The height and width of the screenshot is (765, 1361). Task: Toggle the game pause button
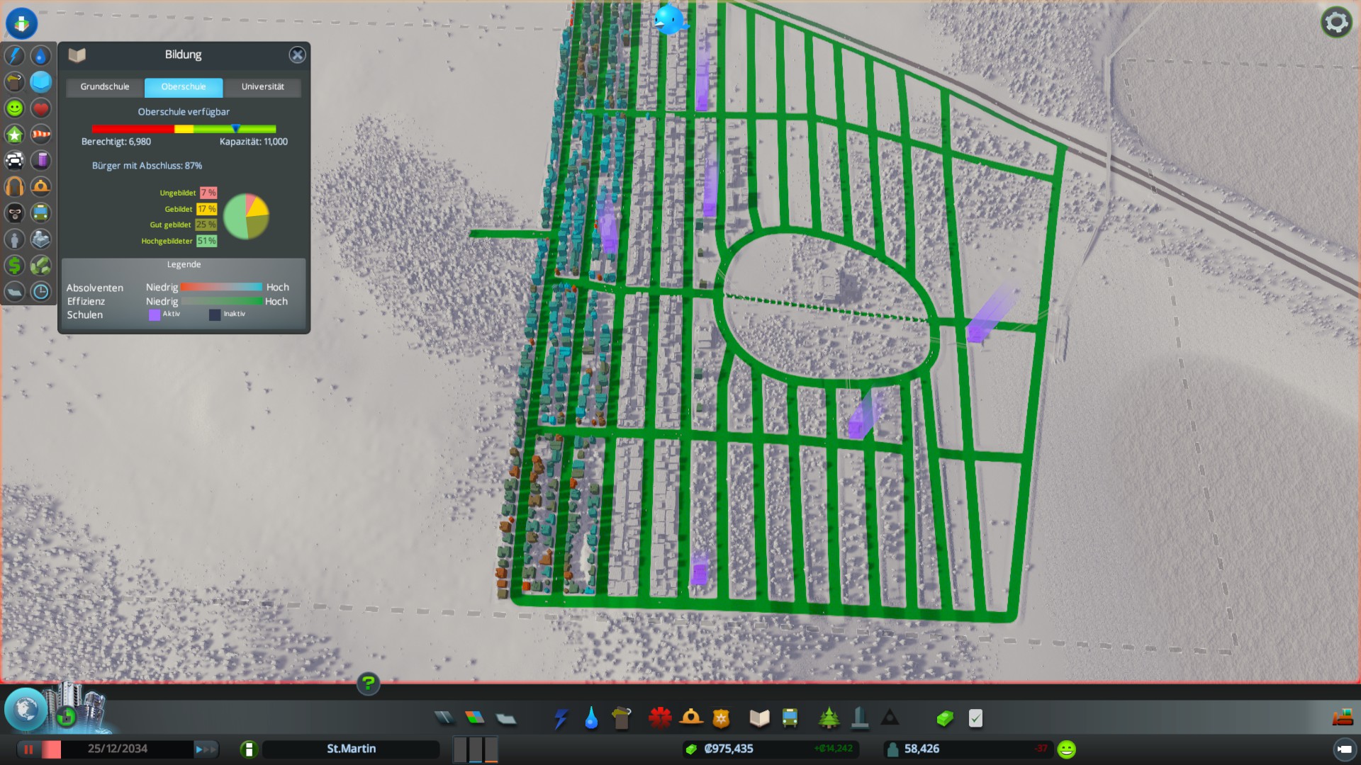click(29, 749)
